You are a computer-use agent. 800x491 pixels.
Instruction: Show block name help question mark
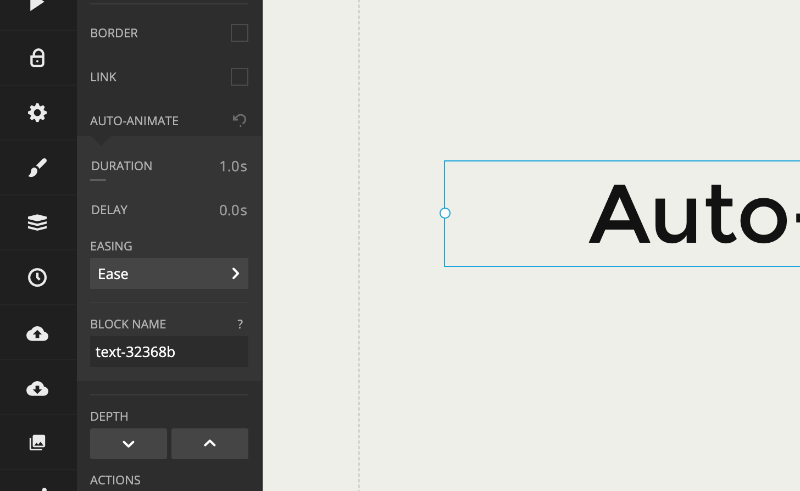click(x=240, y=324)
